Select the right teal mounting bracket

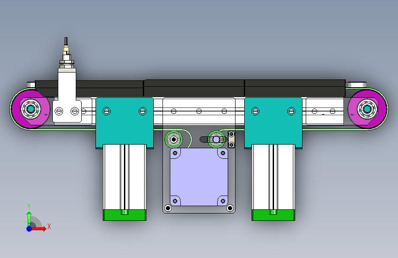(273, 123)
